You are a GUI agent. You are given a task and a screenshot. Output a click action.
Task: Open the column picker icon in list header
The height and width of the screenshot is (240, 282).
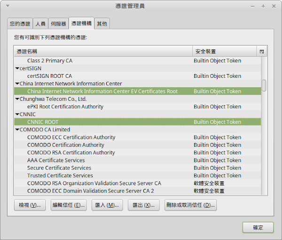262,52
